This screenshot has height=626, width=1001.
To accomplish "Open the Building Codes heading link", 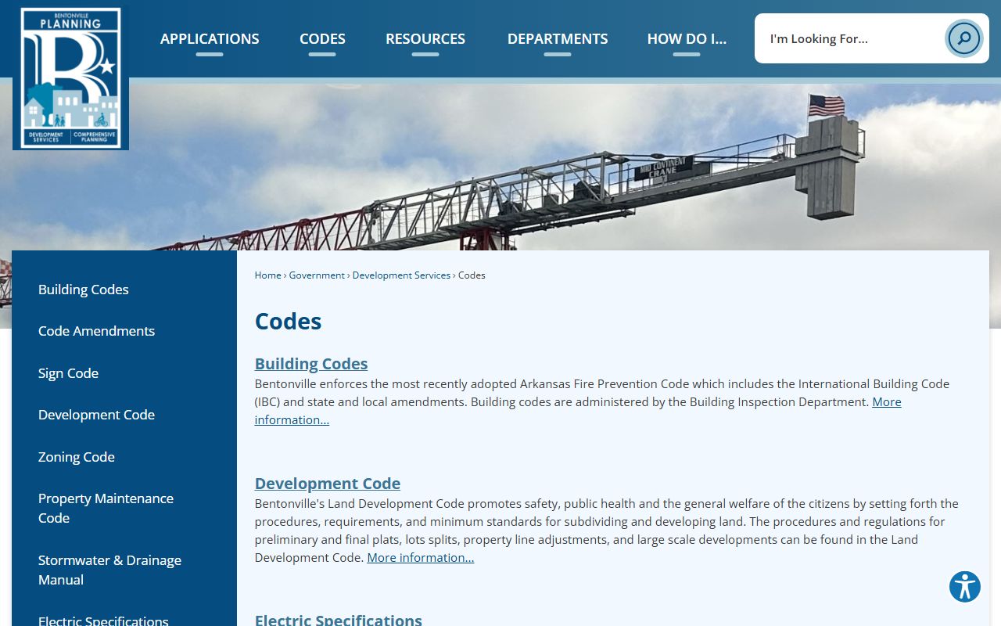I will 311,364.
